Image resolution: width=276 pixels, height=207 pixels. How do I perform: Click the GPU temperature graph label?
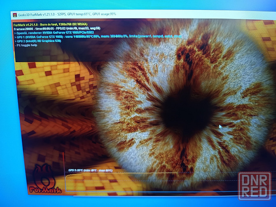tap(90, 170)
